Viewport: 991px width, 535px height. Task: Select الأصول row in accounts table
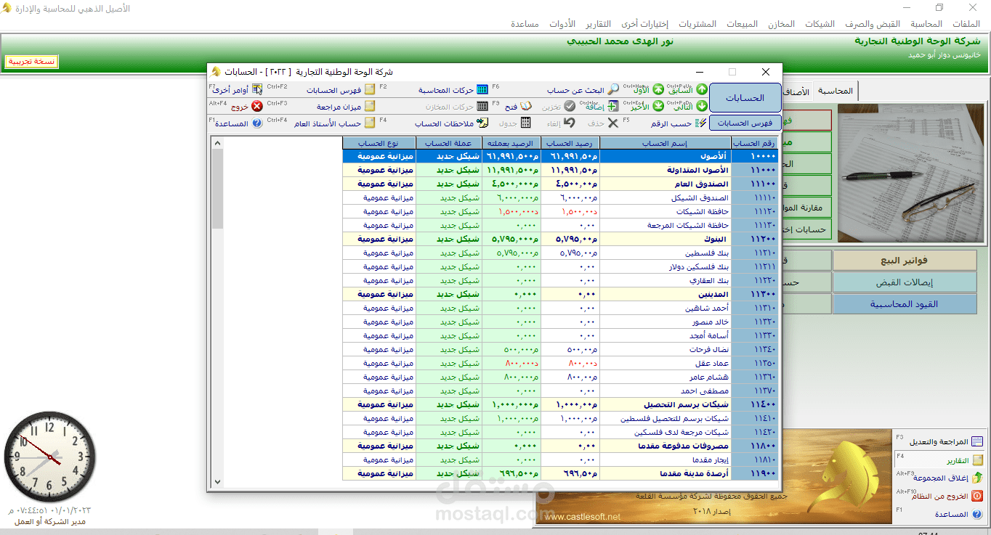click(x=559, y=156)
